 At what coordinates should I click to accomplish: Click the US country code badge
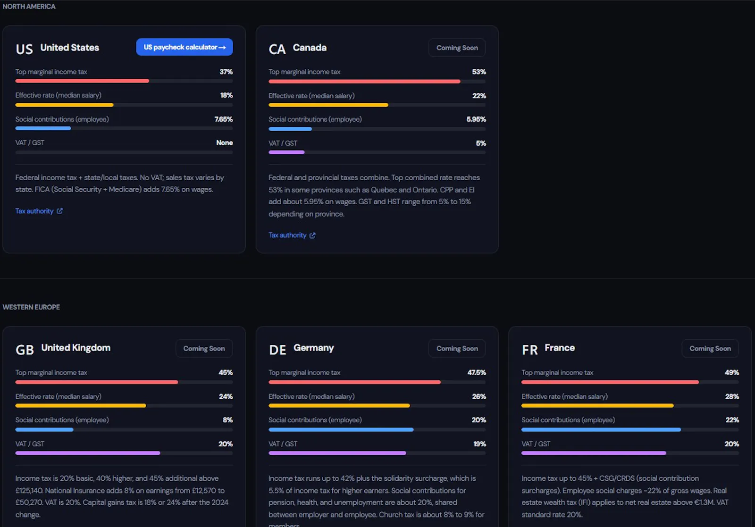[25, 49]
